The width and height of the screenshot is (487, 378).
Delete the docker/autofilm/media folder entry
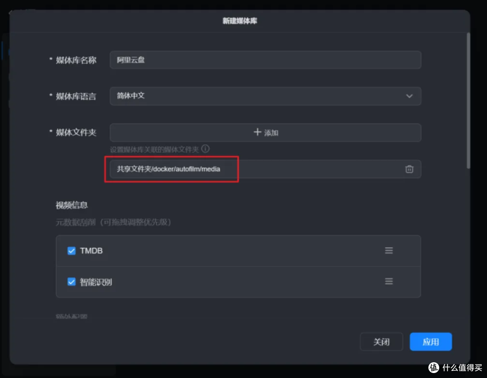[x=409, y=169]
